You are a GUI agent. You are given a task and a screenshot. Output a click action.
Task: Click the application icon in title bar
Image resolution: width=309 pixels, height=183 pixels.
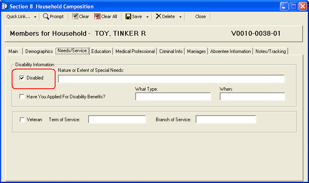[x=5, y=6]
